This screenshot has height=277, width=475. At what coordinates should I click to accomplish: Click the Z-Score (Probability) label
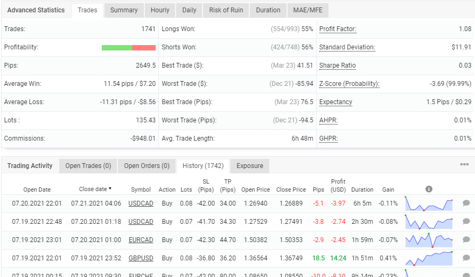(350, 84)
